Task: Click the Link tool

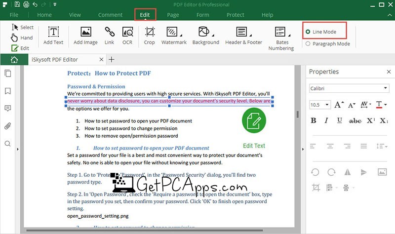Action: tap(109, 36)
